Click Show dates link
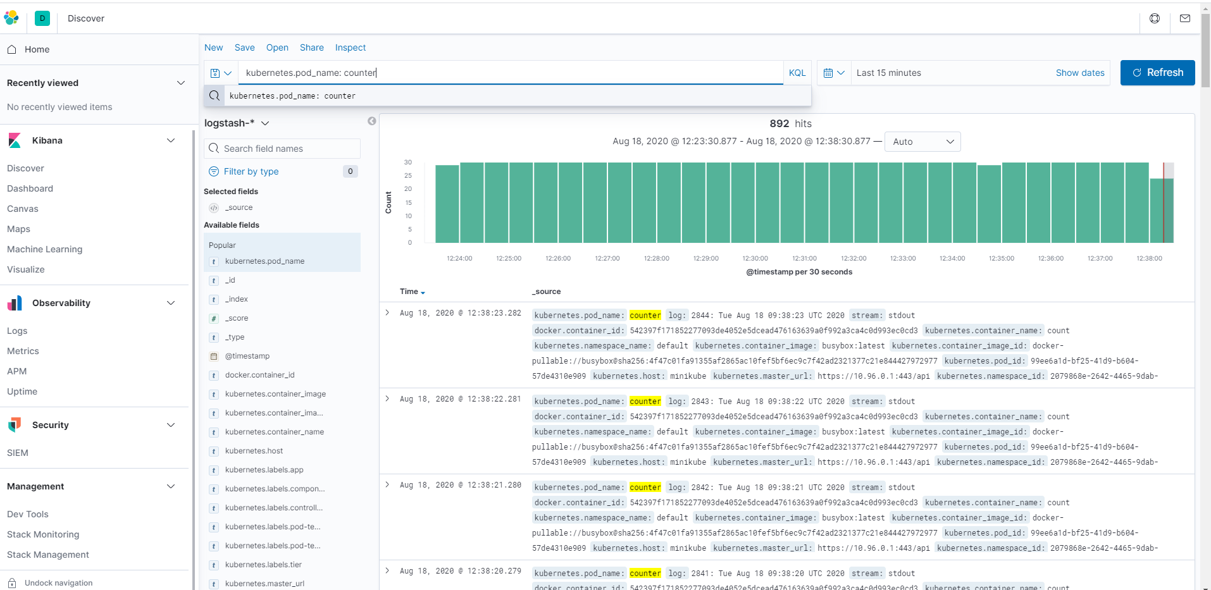The height and width of the screenshot is (590, 1211). [x=1080, y=73]
